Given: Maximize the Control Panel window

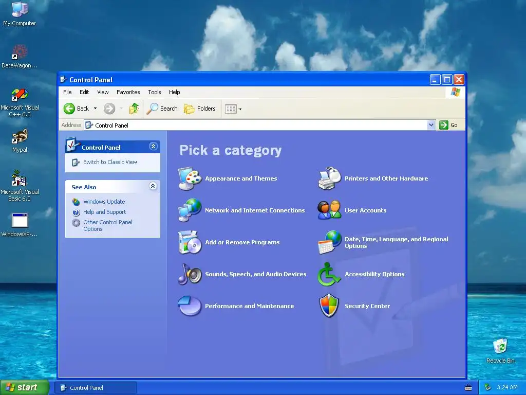Looking at the screenshot, I should coord(447,80).
